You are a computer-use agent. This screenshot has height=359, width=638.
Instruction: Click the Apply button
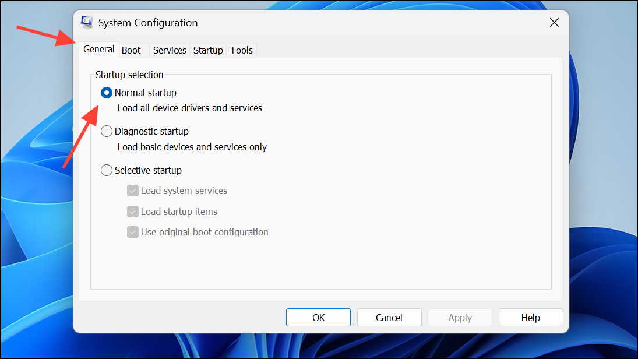coord(459,317)
